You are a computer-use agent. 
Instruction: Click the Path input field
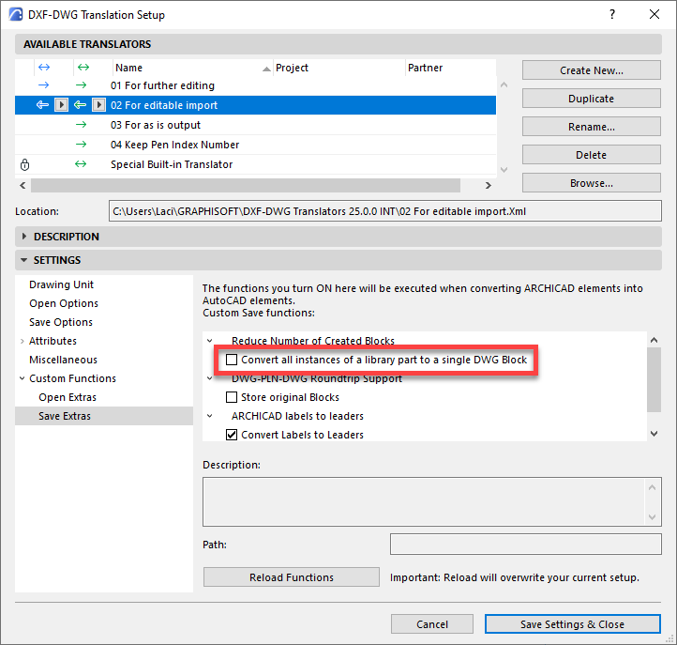pos(526,544)
